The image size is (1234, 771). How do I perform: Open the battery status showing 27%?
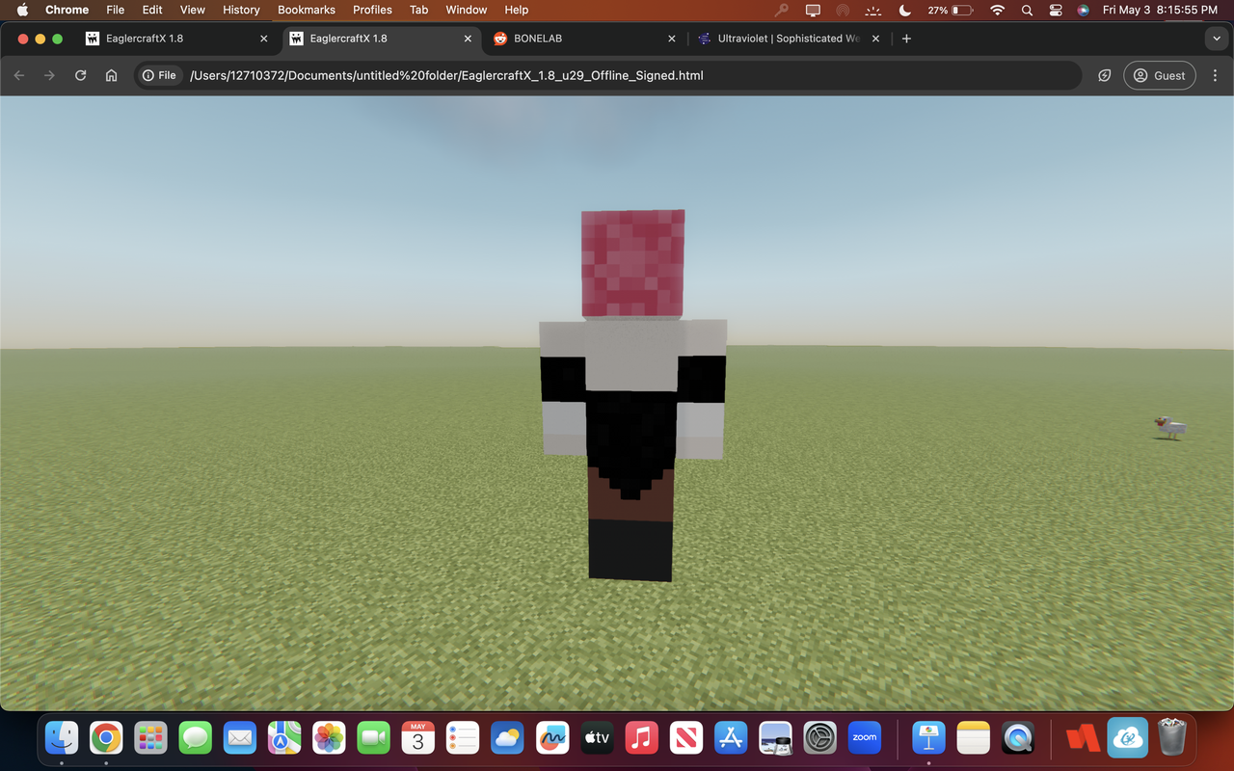pyautogui.click(x=950, y=10)
